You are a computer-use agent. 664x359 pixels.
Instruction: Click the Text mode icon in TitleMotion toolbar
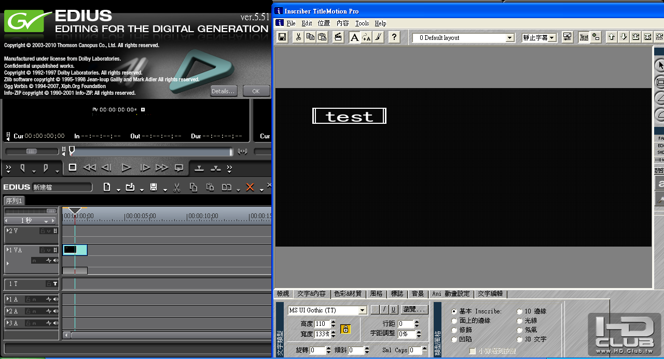584,37
